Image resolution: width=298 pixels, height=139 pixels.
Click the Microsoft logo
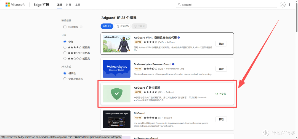tap(15, 5)
